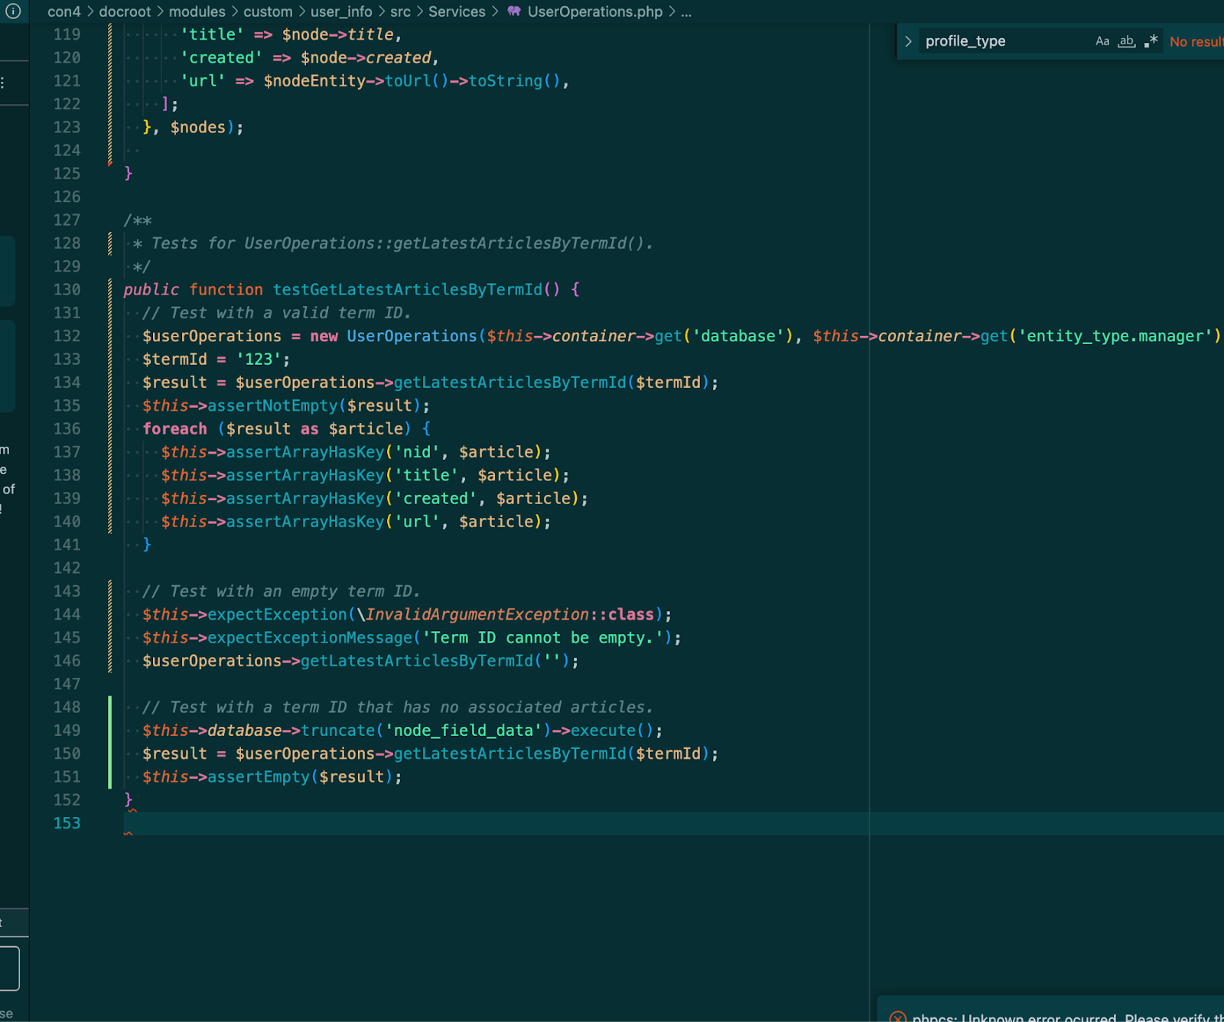Viewport: 1224px width, 1022px height.
Task: Click the closing brace on line 152
Action: [x=129, y=800]
